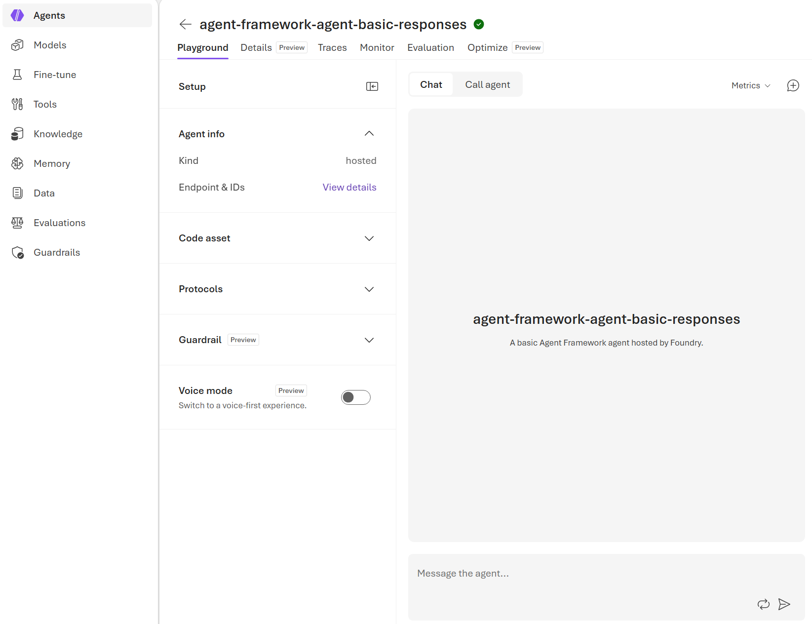Expand the Protocols section
The image size is (812, 624).
tap(369, 289)
